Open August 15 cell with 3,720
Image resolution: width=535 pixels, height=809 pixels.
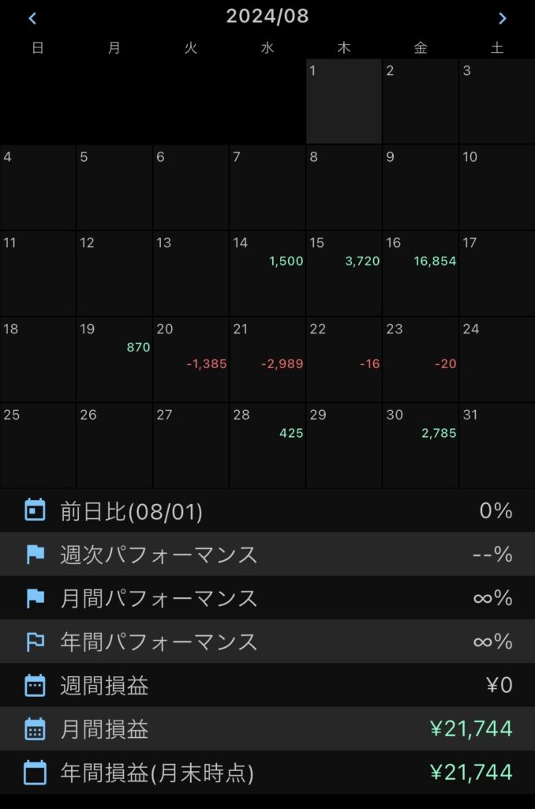point(344,273)
